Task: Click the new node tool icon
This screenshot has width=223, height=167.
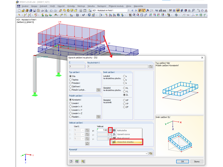Action: click(x=19, y=15)
